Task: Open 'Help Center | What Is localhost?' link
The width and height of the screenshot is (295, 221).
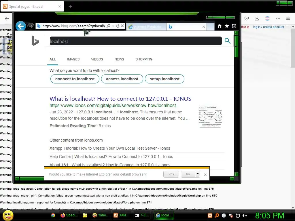Action: (111, 157)
